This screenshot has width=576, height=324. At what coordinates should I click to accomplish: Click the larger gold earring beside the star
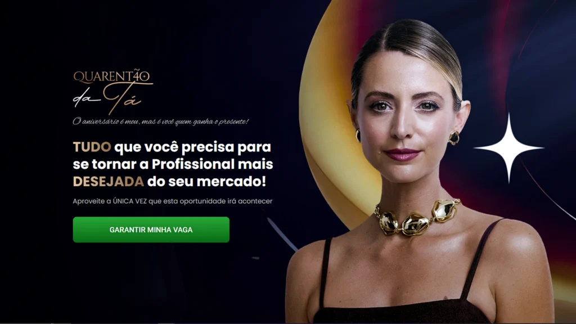pyautogui.click(x=454, y=138)
